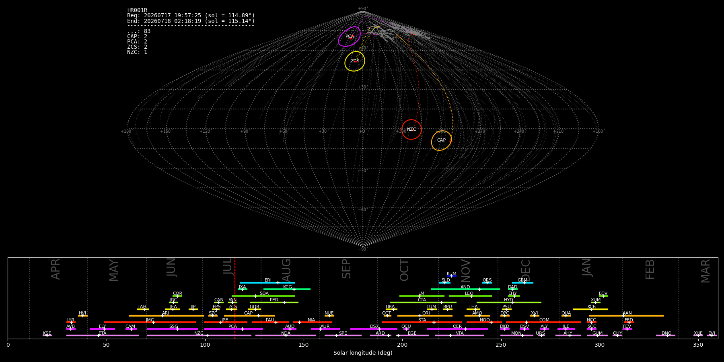Click the DEC month label in timeline

(526, 270)
